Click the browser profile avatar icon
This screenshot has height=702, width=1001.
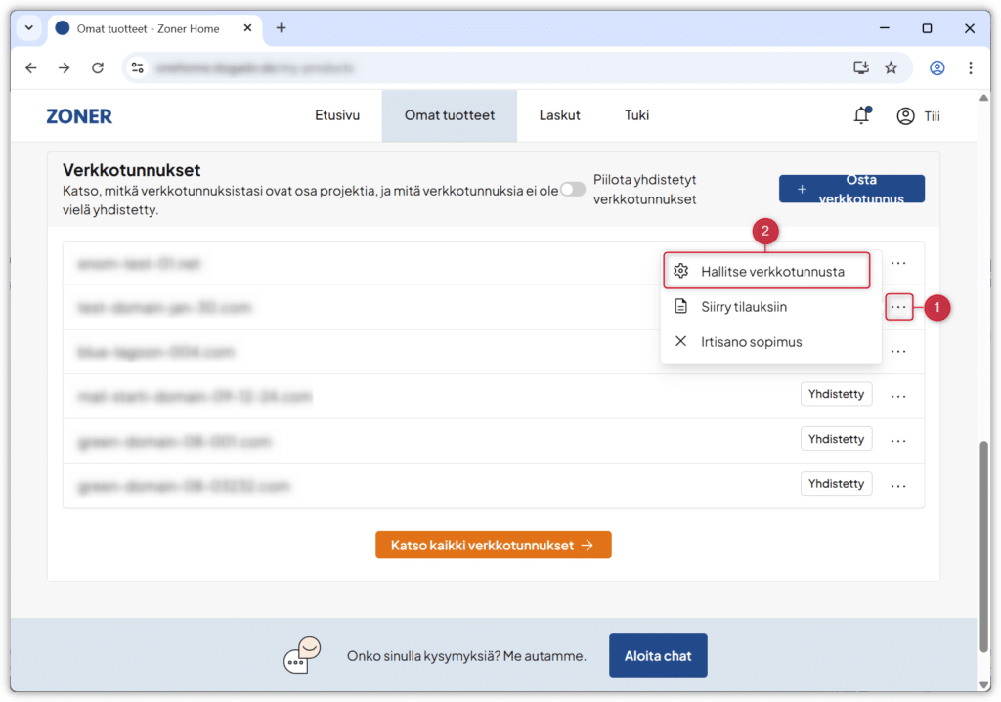coord(937,67)
